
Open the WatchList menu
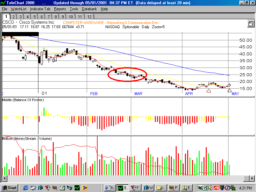pos(19,9)
